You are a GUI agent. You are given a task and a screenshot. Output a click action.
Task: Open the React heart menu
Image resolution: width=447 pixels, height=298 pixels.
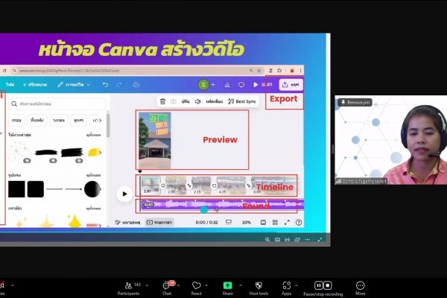tap(197, 288)
